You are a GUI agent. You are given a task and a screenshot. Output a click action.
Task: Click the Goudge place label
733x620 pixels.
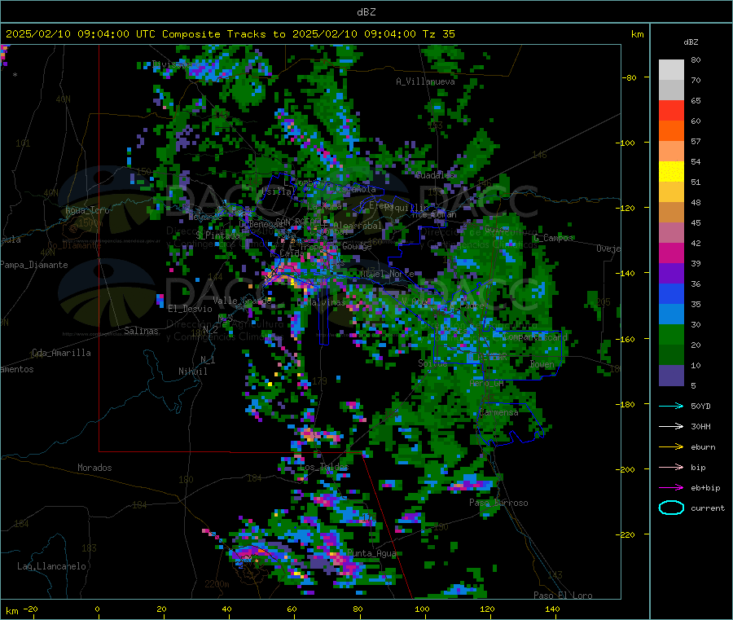[x=357, y=246]
